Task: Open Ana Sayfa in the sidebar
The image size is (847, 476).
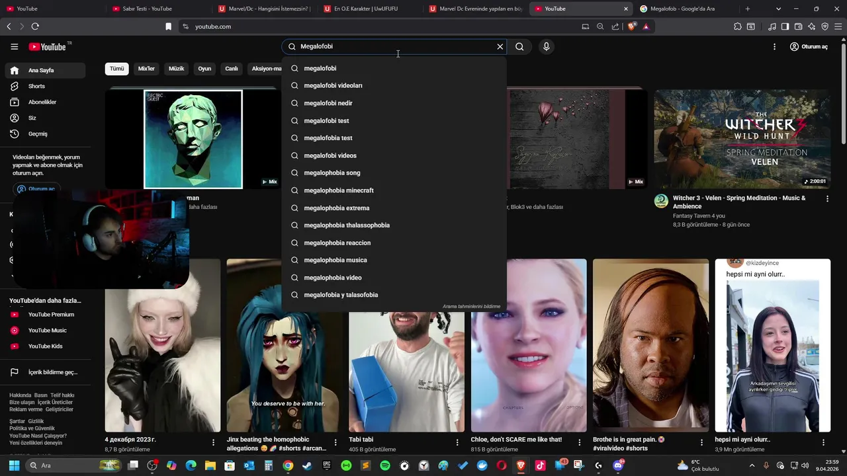Action: (x=45, y=70)
